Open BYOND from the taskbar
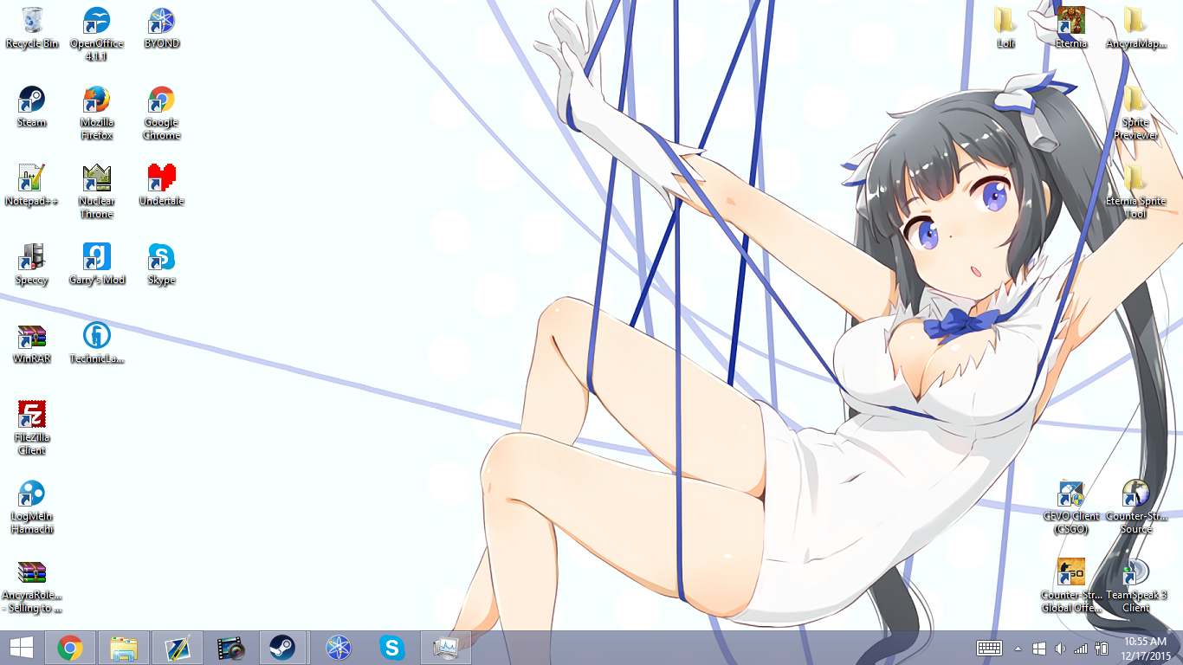The height and width of the screenshot is (665, 1183). 339,648
